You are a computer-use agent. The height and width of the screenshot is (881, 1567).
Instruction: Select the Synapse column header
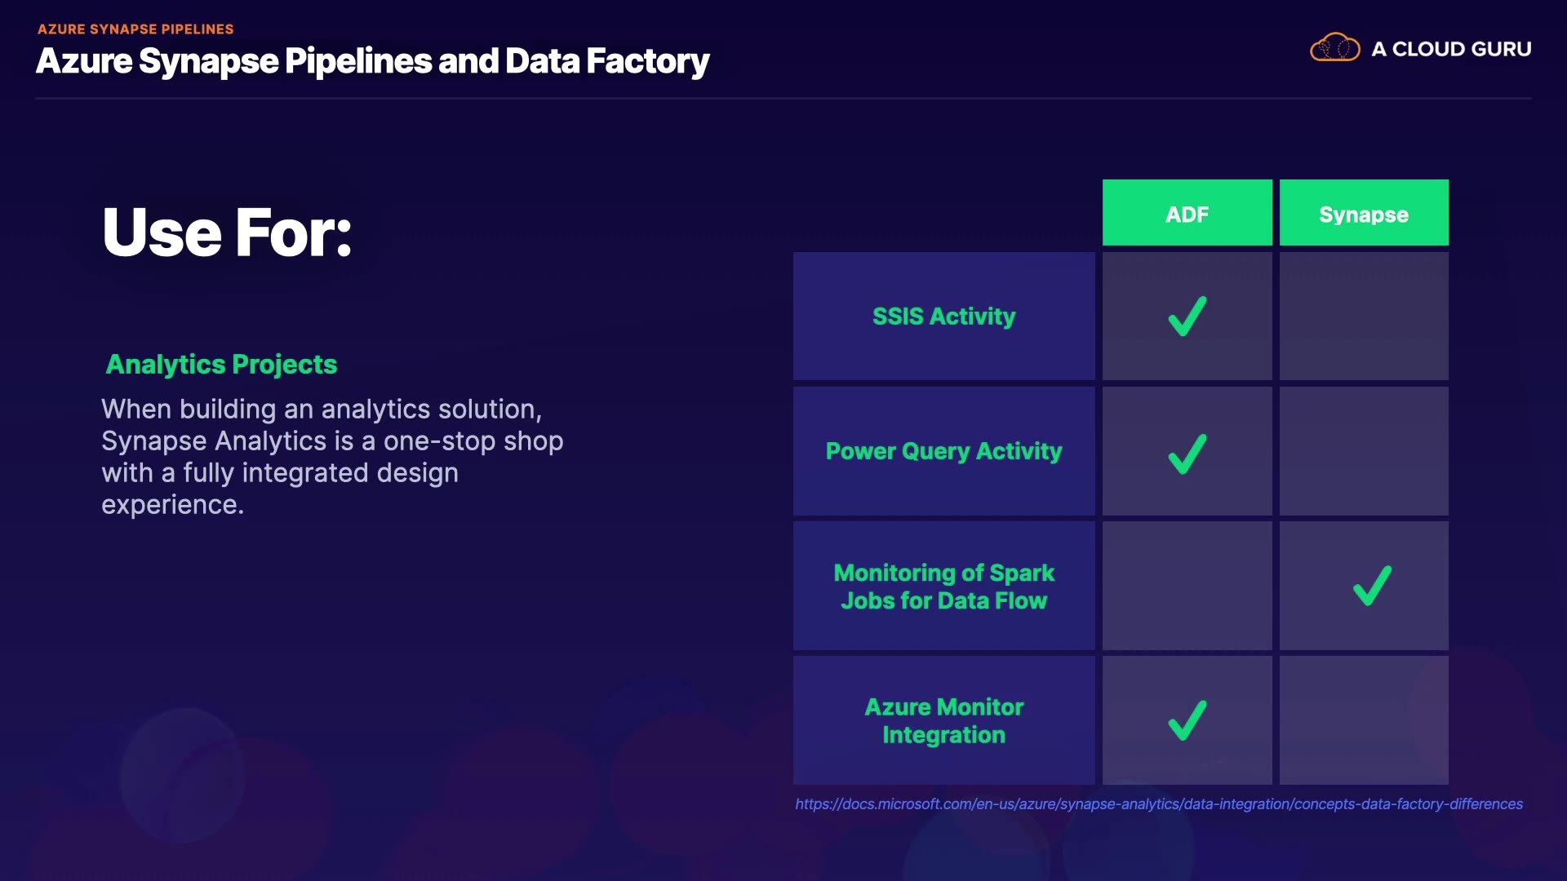click(1364, 214)
